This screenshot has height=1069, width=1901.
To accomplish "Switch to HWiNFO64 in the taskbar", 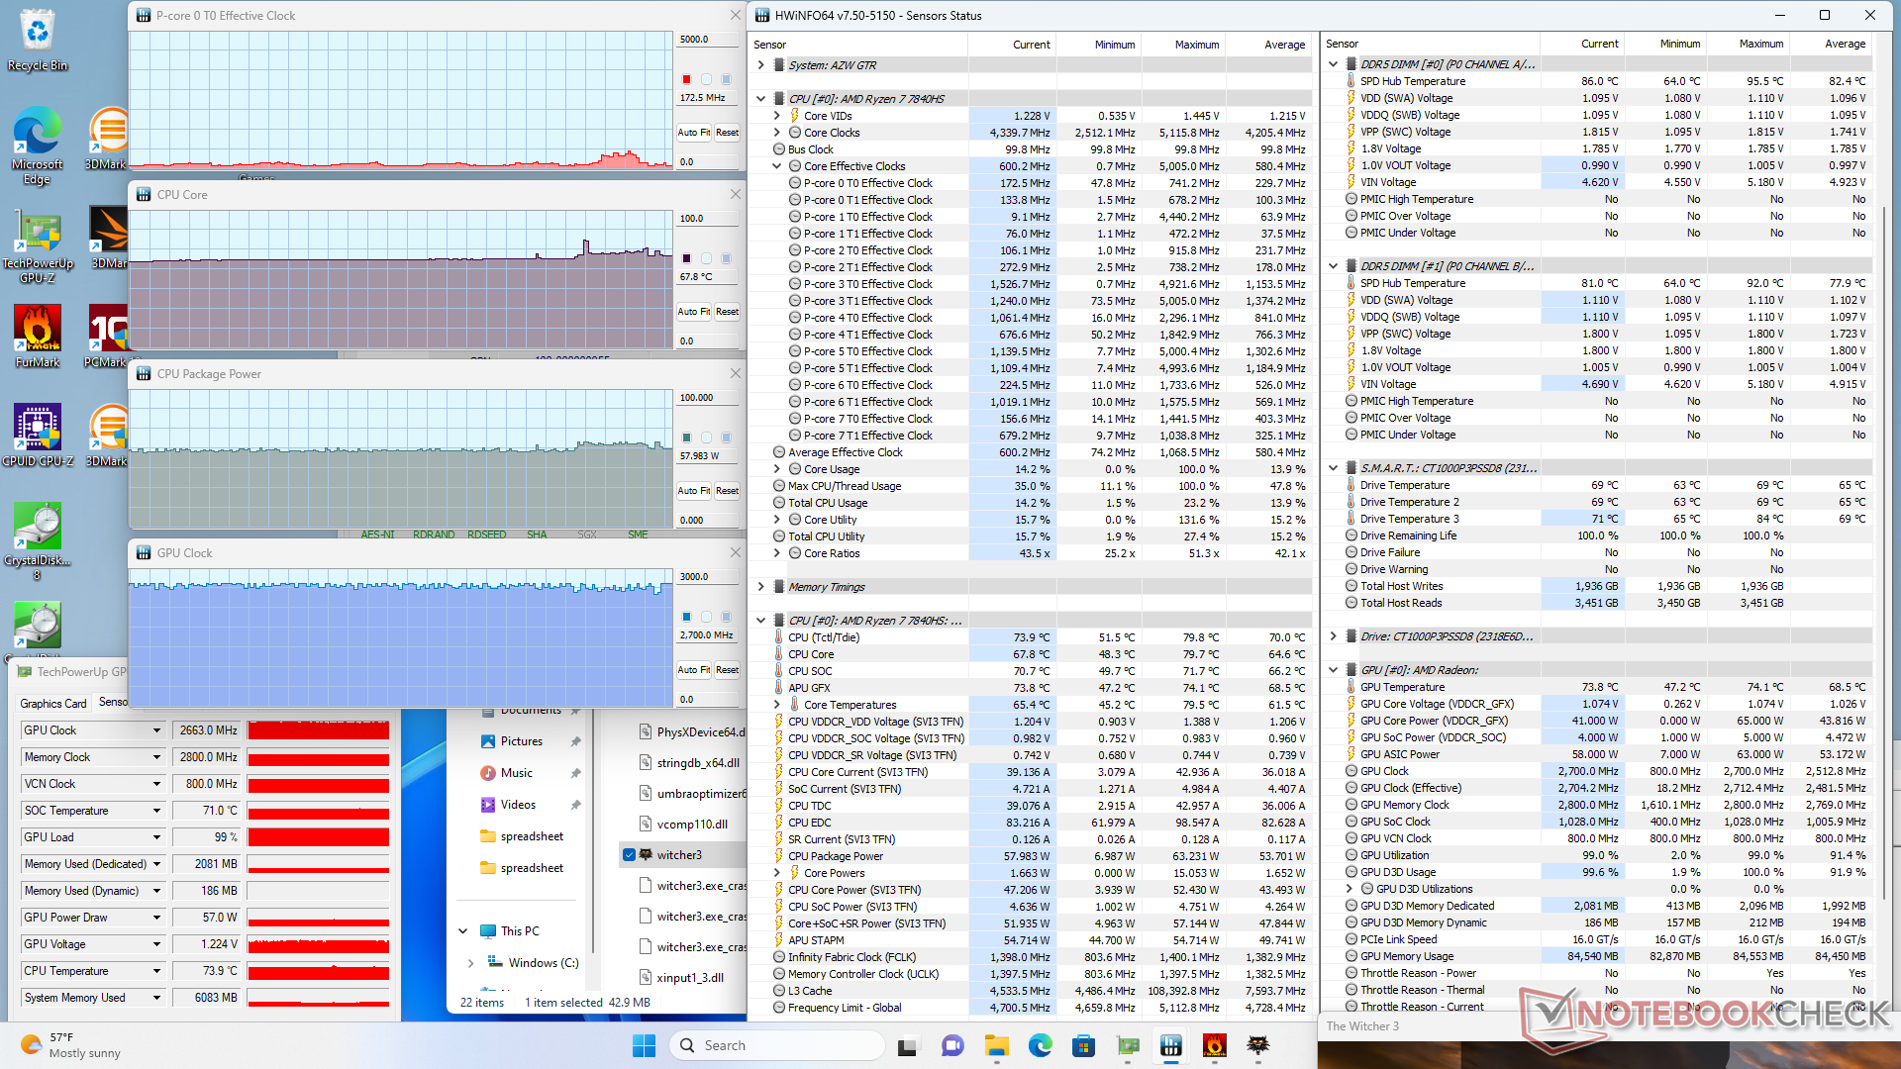I will click(1171, 1045).
